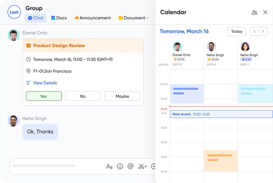This screenshot has height=183, width=273.
Task: Go to previous day in calendar
Action: click(x=255, y=31)
